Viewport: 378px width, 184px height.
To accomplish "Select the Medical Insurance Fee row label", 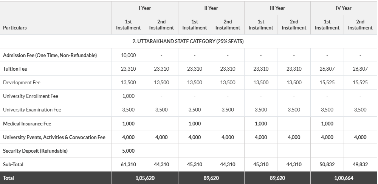I will (27, 124).
